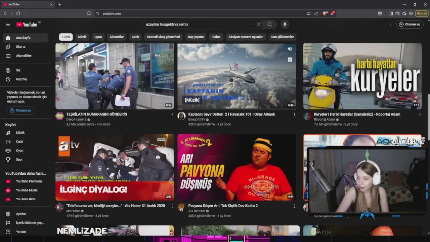Screen dimensions: 430x242
Task: Open the YouTube hamburger guide menu
Action: [x=8, y=25]
